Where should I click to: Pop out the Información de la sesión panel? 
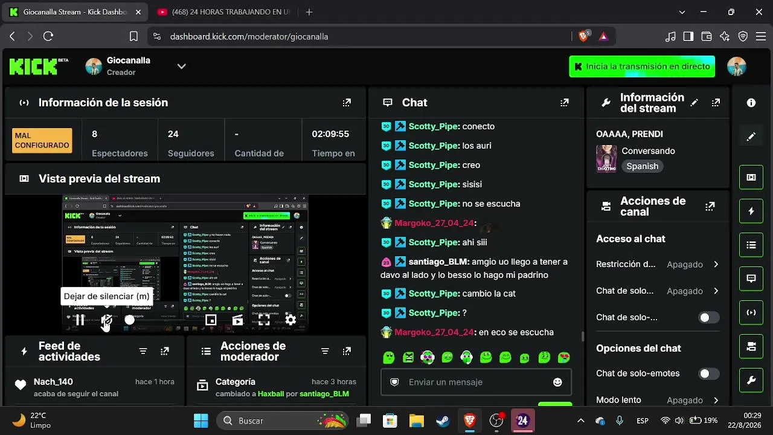(347, 103)
